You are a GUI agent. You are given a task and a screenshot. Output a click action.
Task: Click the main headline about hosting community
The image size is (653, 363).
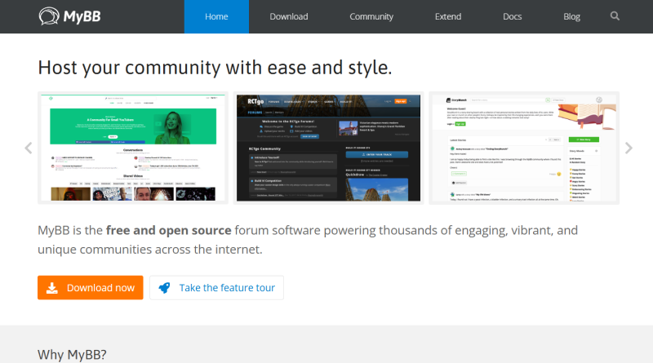(x=215, y=68)
